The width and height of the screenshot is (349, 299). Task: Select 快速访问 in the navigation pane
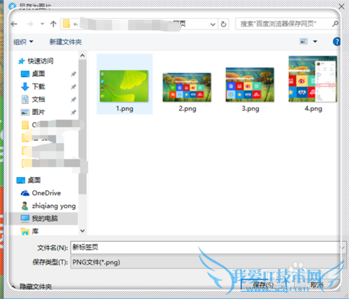[40, 61]
